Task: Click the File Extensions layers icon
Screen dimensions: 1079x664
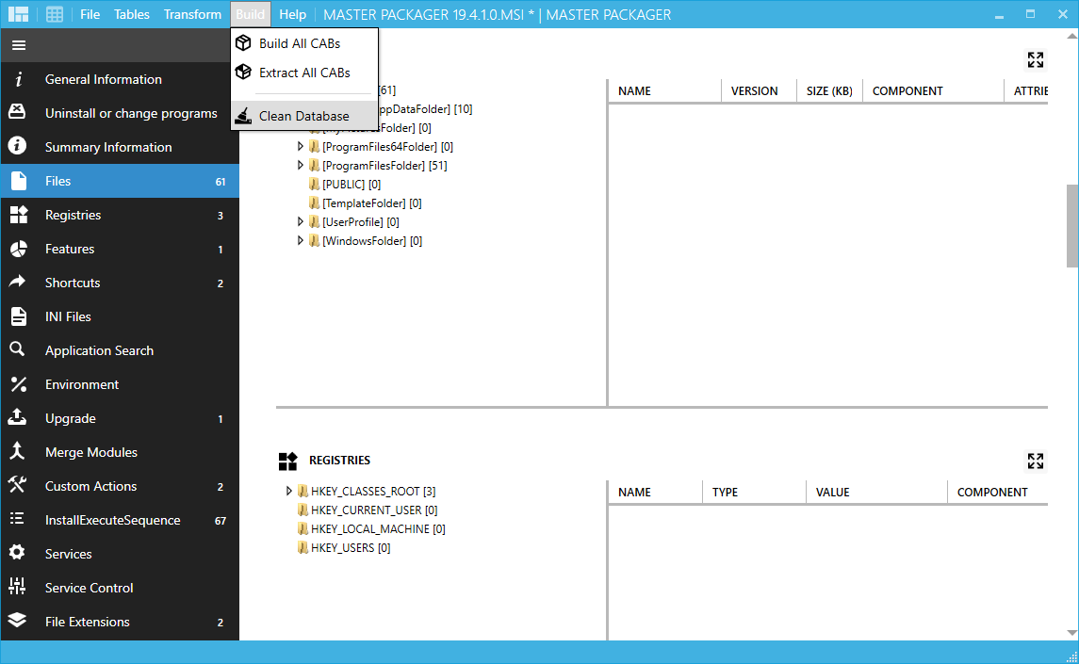Action: pos(17,620)
